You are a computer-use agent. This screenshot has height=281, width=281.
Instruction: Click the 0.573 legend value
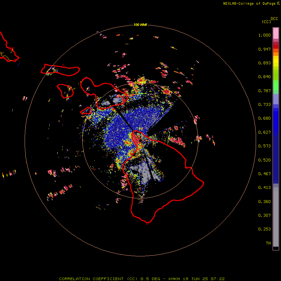pyautogui.click(x=264, y=146)
